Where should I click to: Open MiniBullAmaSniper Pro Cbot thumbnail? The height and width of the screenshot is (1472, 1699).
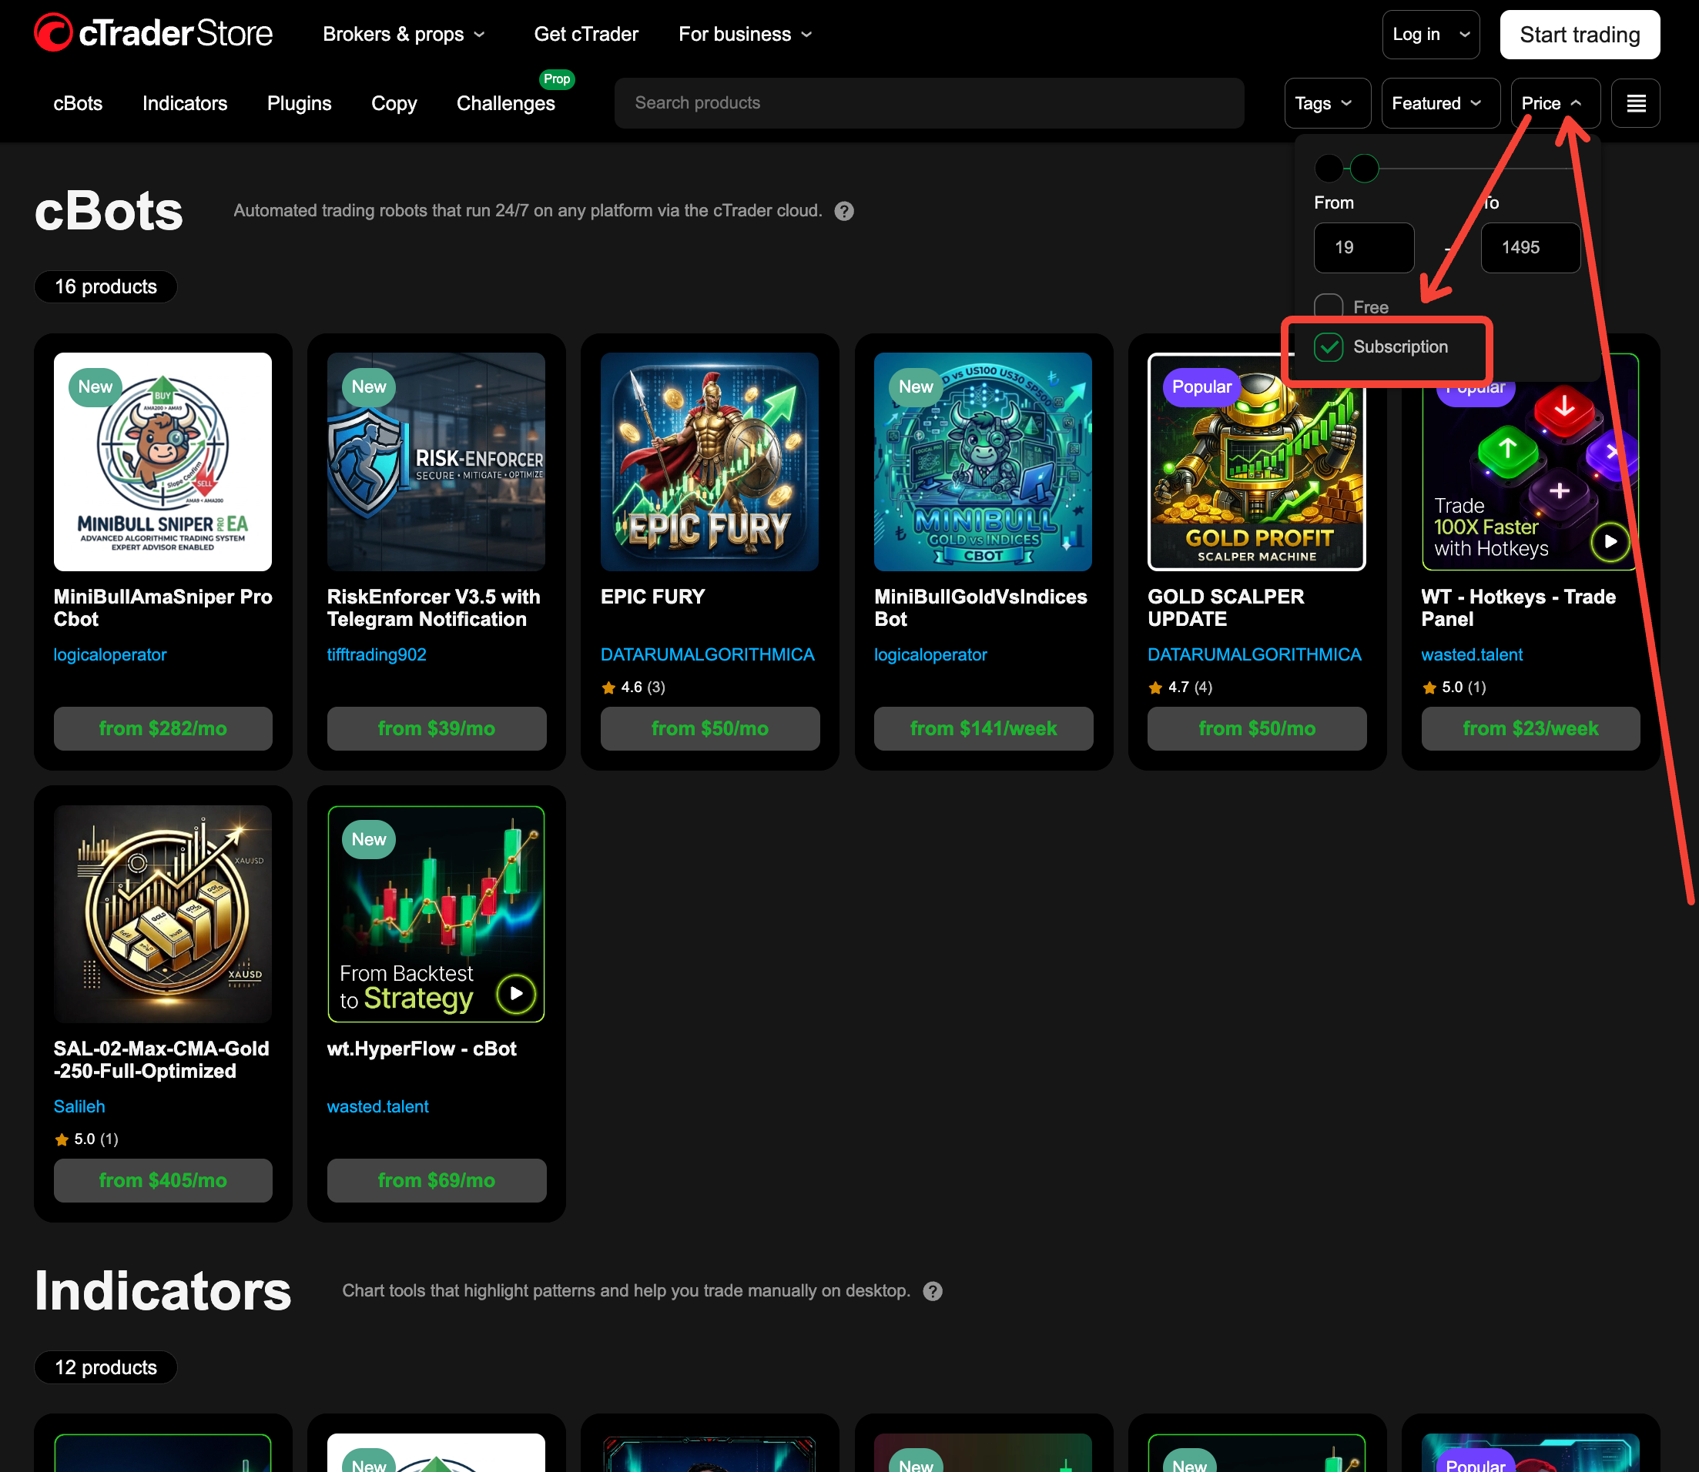(x=163, y=462)
